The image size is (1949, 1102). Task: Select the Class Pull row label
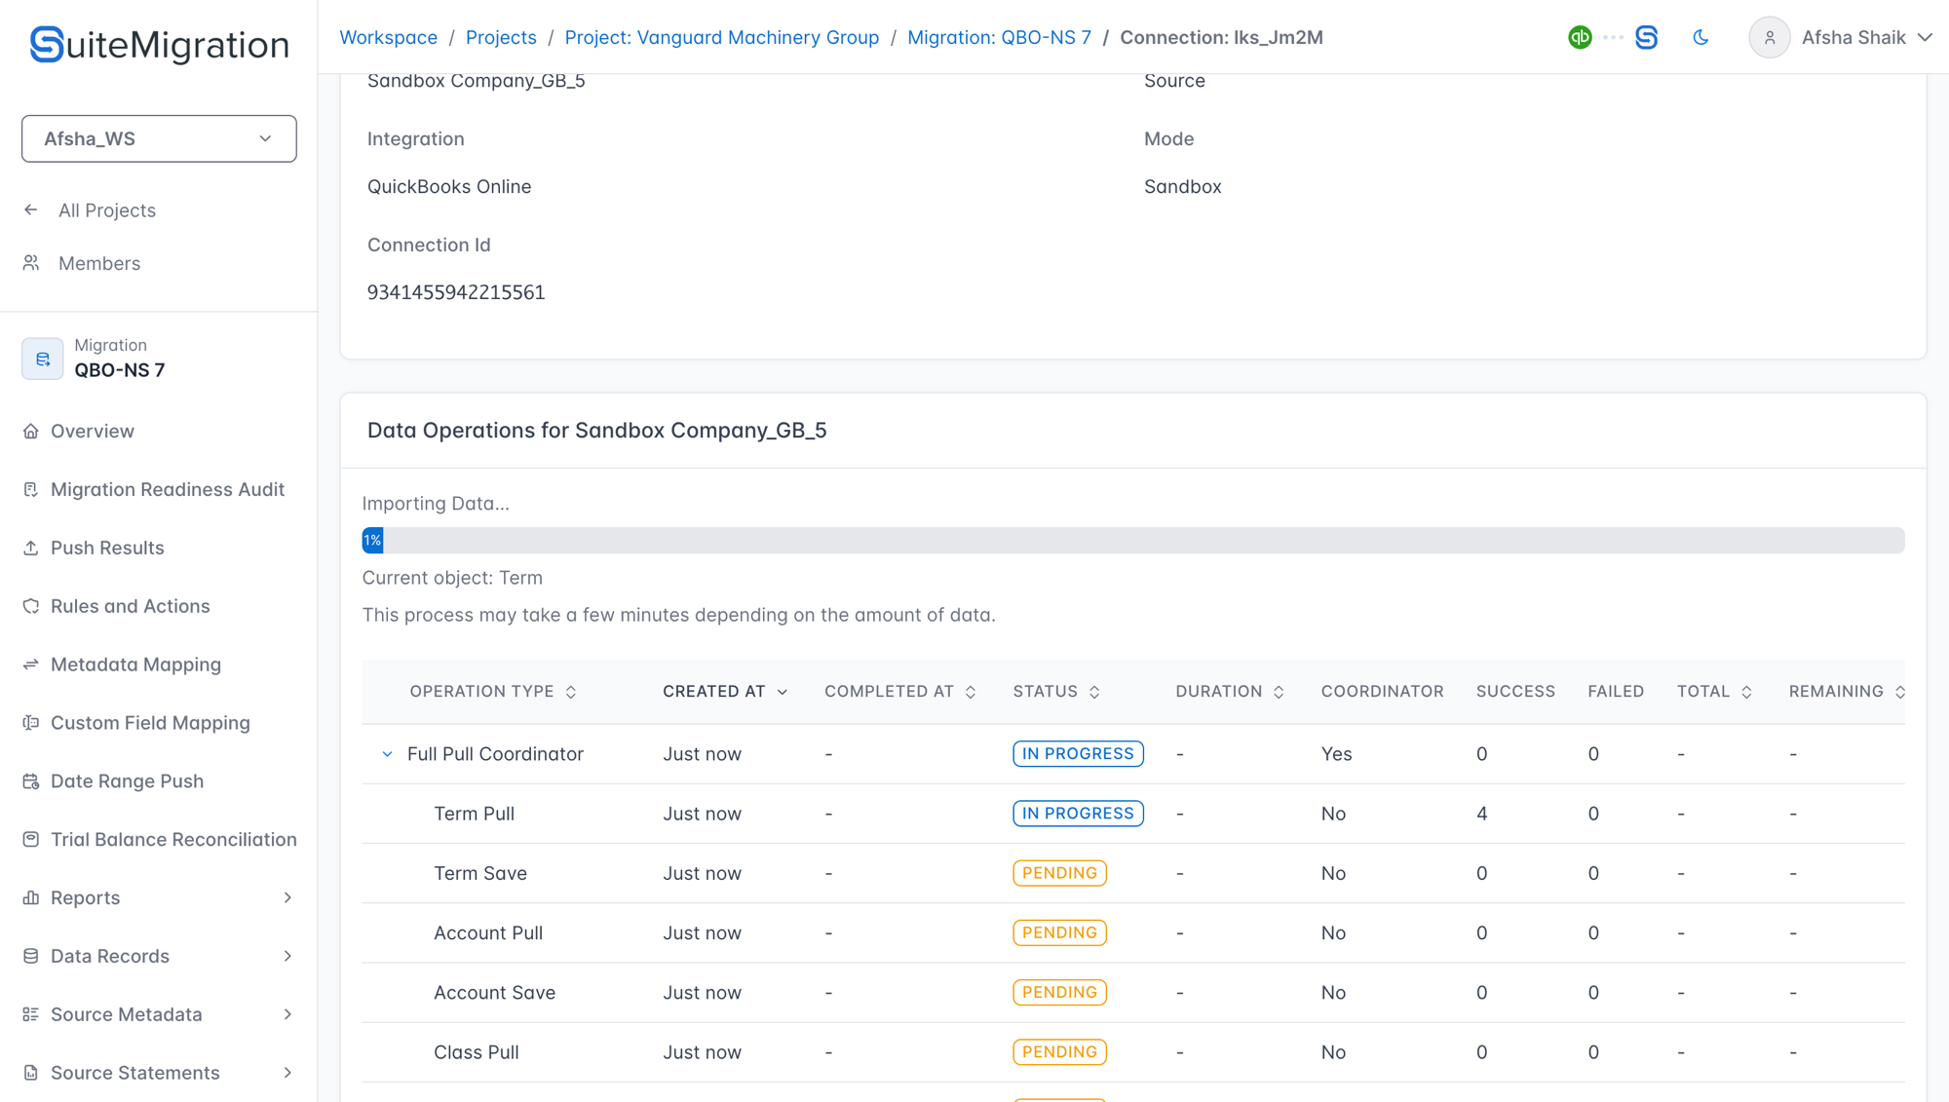477,1052
